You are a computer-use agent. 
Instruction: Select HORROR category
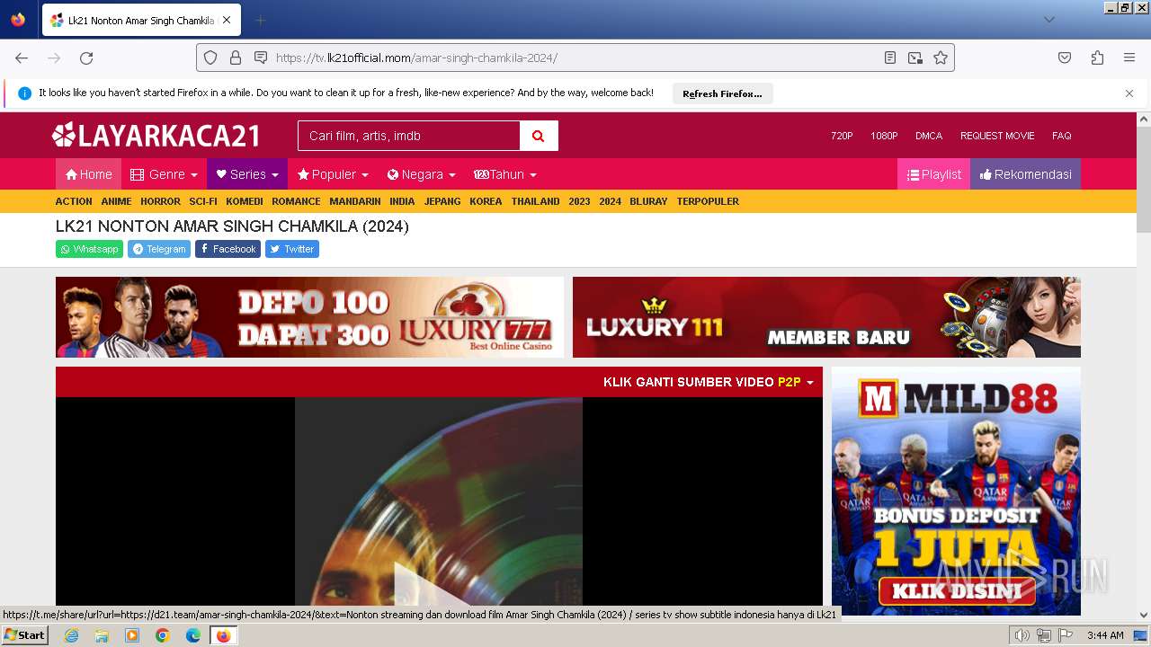pyautogui.click(x=160, y=201)
